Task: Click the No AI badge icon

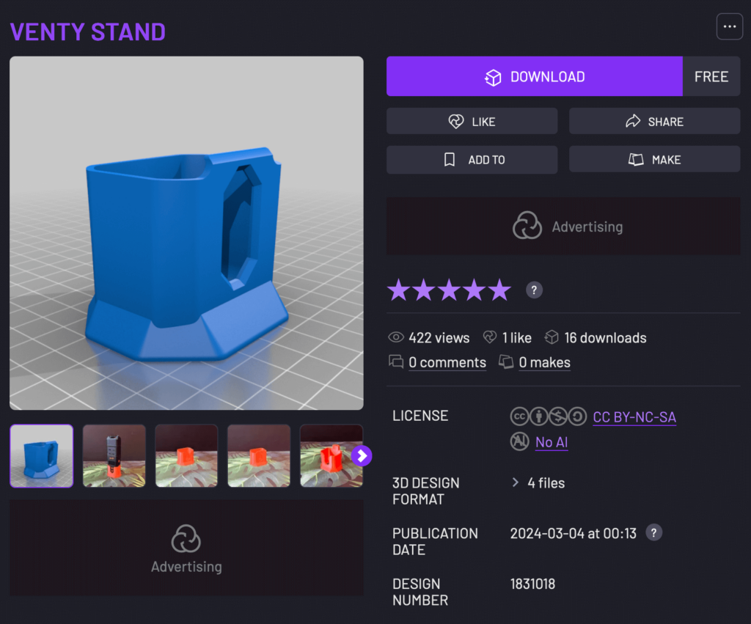Action: point(520,441)
